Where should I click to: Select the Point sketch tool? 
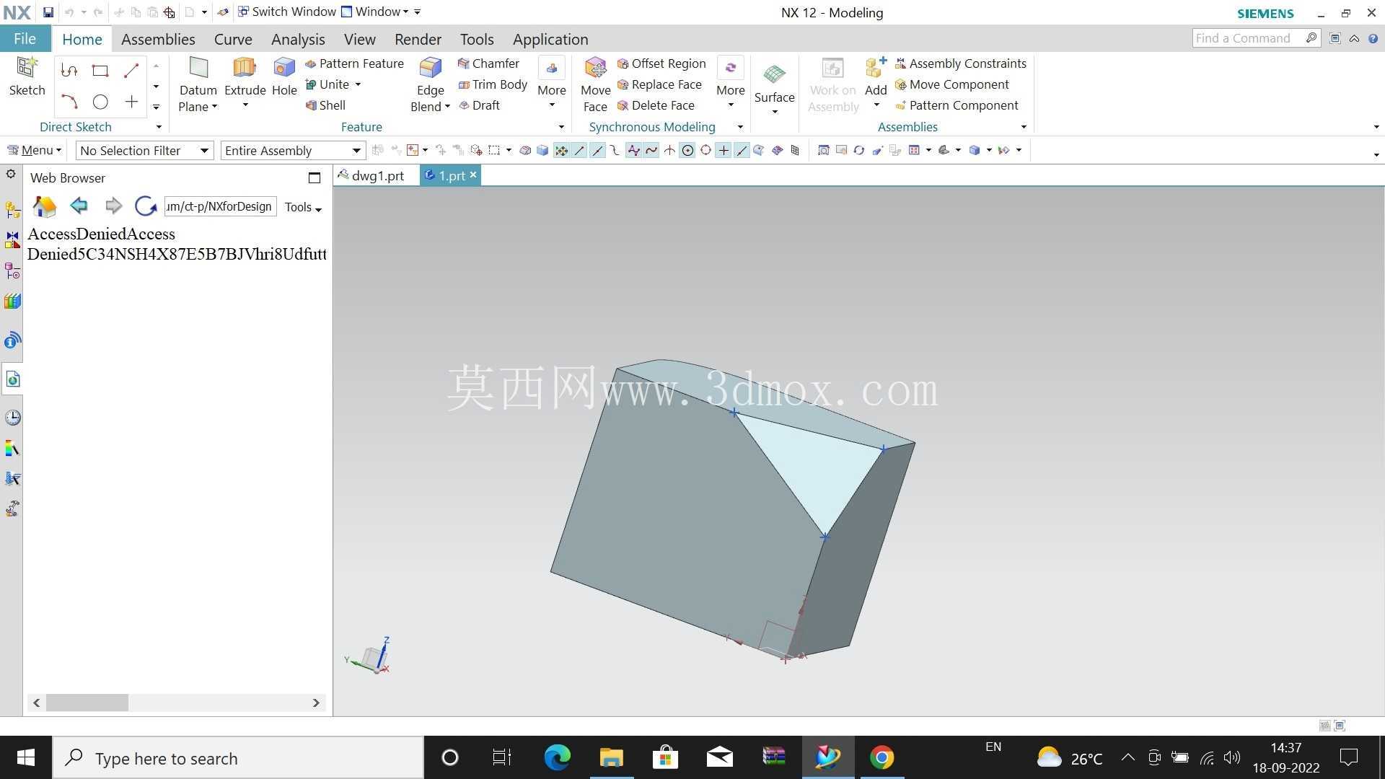click(131, 102)
